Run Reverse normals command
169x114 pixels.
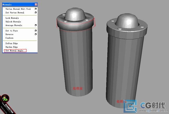[x=9, y=34]
